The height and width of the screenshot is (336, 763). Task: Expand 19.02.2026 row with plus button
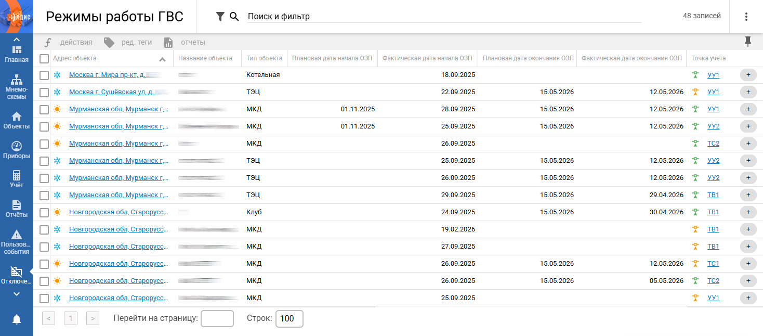coord(748,229)
